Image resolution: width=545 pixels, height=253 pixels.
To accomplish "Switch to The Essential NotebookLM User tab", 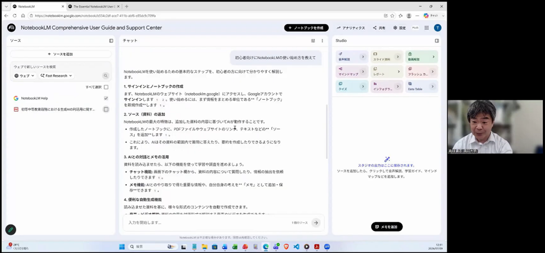I will [94, 6].
